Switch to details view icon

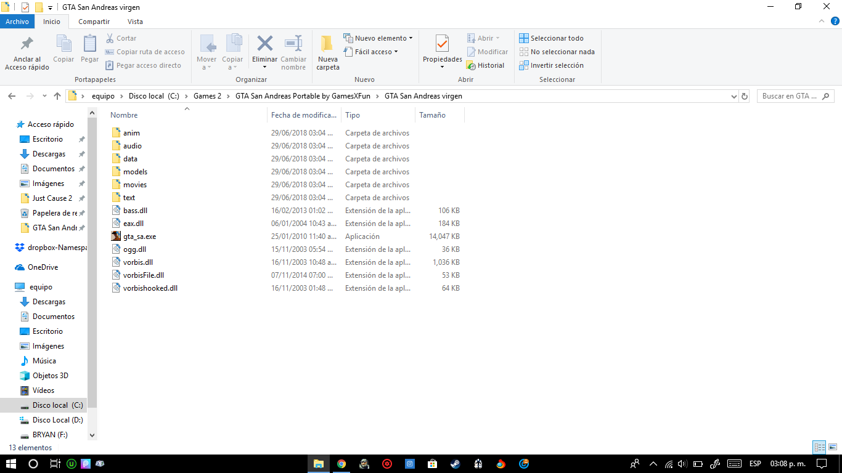click(x=819, y=448)
